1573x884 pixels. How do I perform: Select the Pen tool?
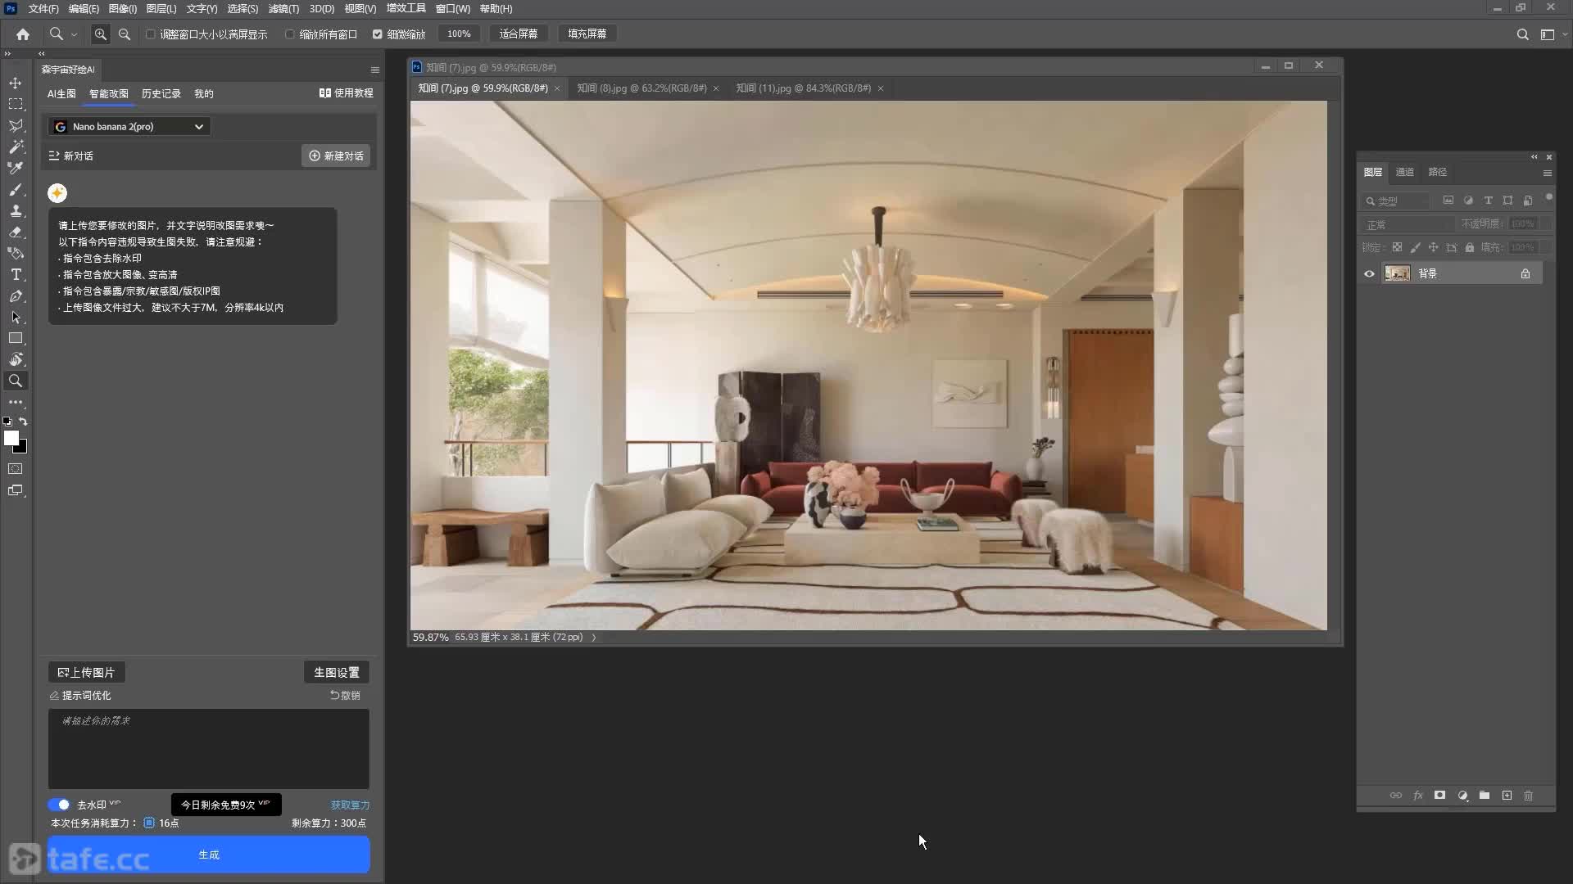(16, 295)
